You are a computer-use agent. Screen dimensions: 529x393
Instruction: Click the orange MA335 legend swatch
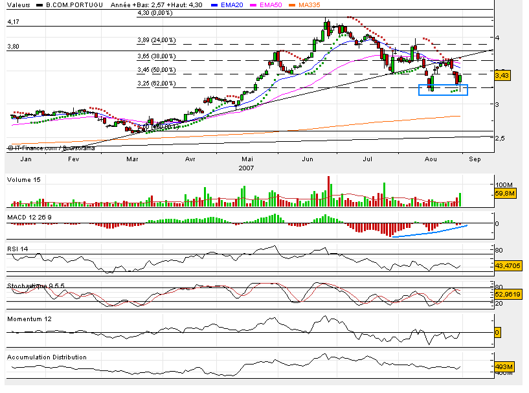point(292,5)
